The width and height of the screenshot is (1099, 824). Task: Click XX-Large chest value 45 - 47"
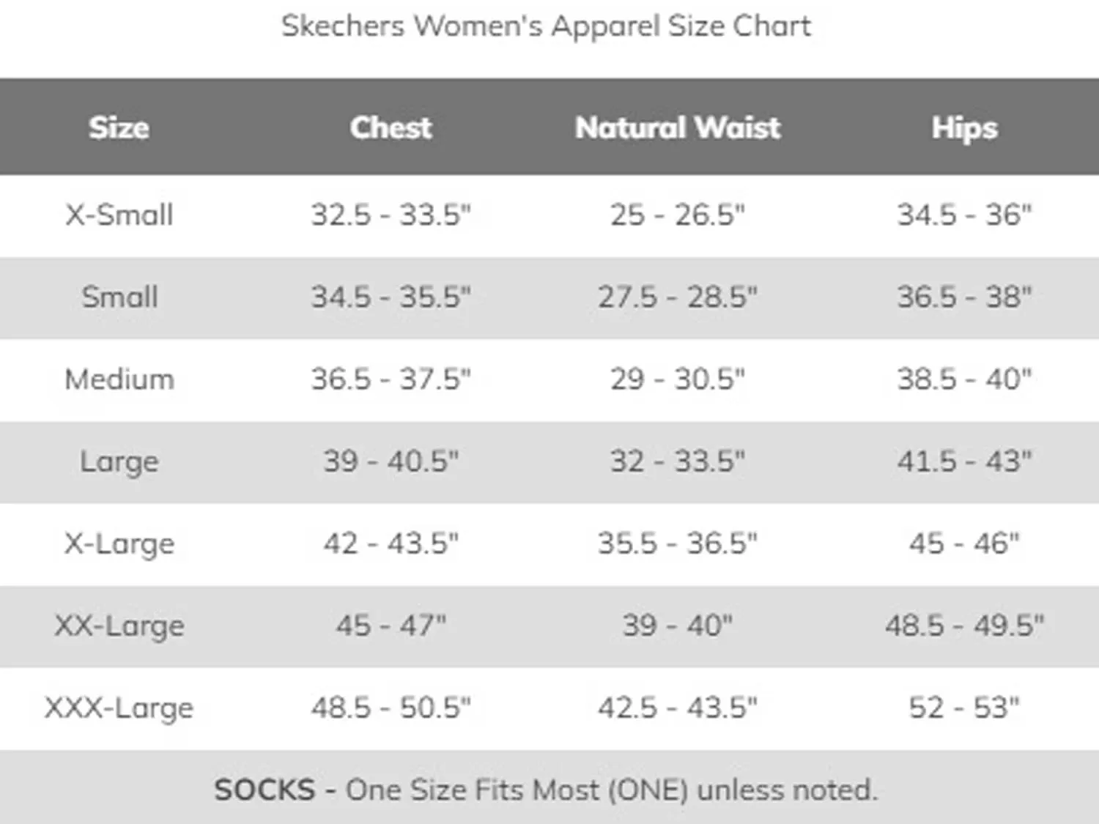[x=391, y=626]
